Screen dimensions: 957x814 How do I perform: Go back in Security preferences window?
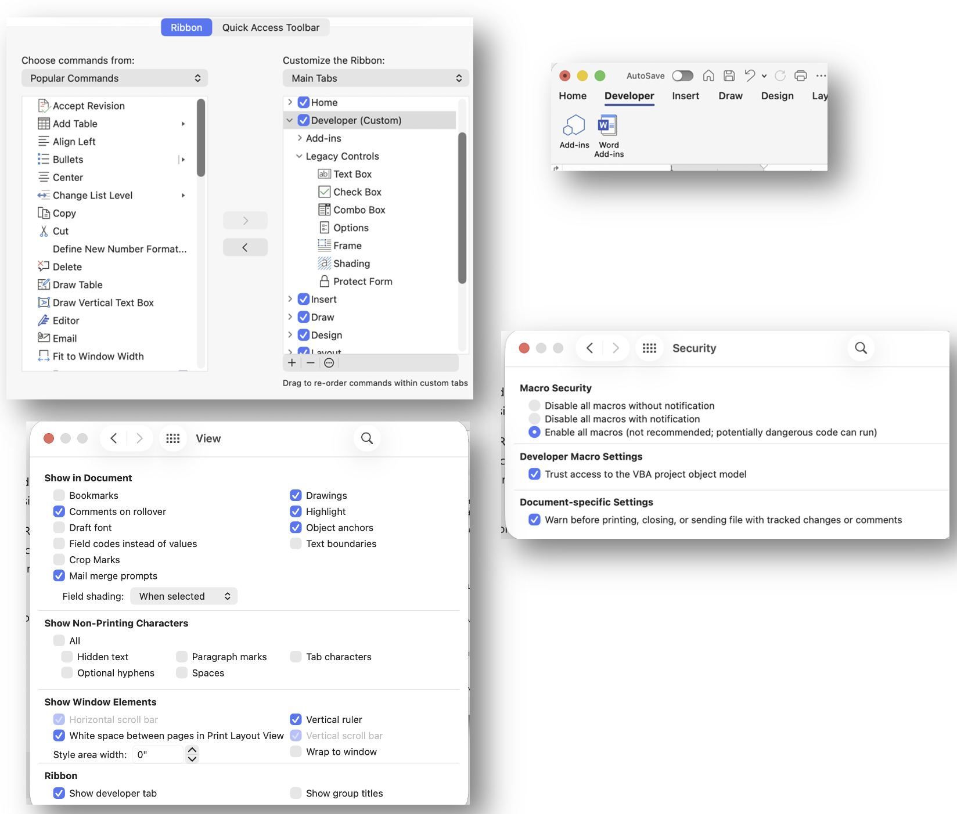coord(590,348)
